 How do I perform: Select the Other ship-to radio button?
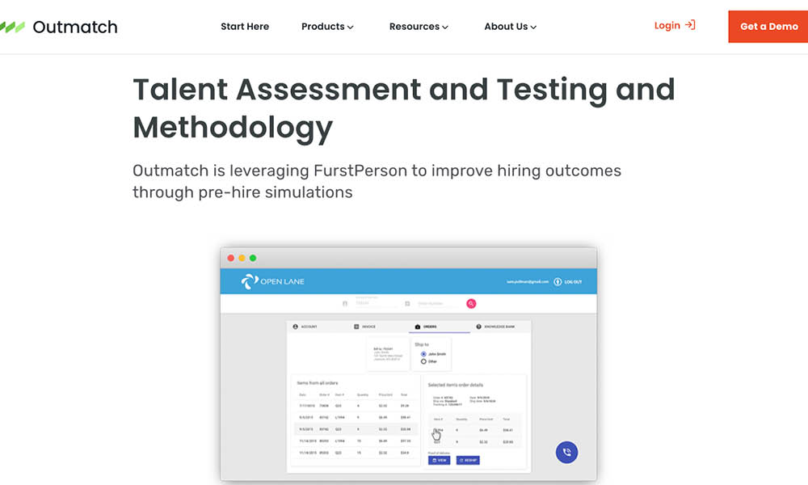[423, 361]
